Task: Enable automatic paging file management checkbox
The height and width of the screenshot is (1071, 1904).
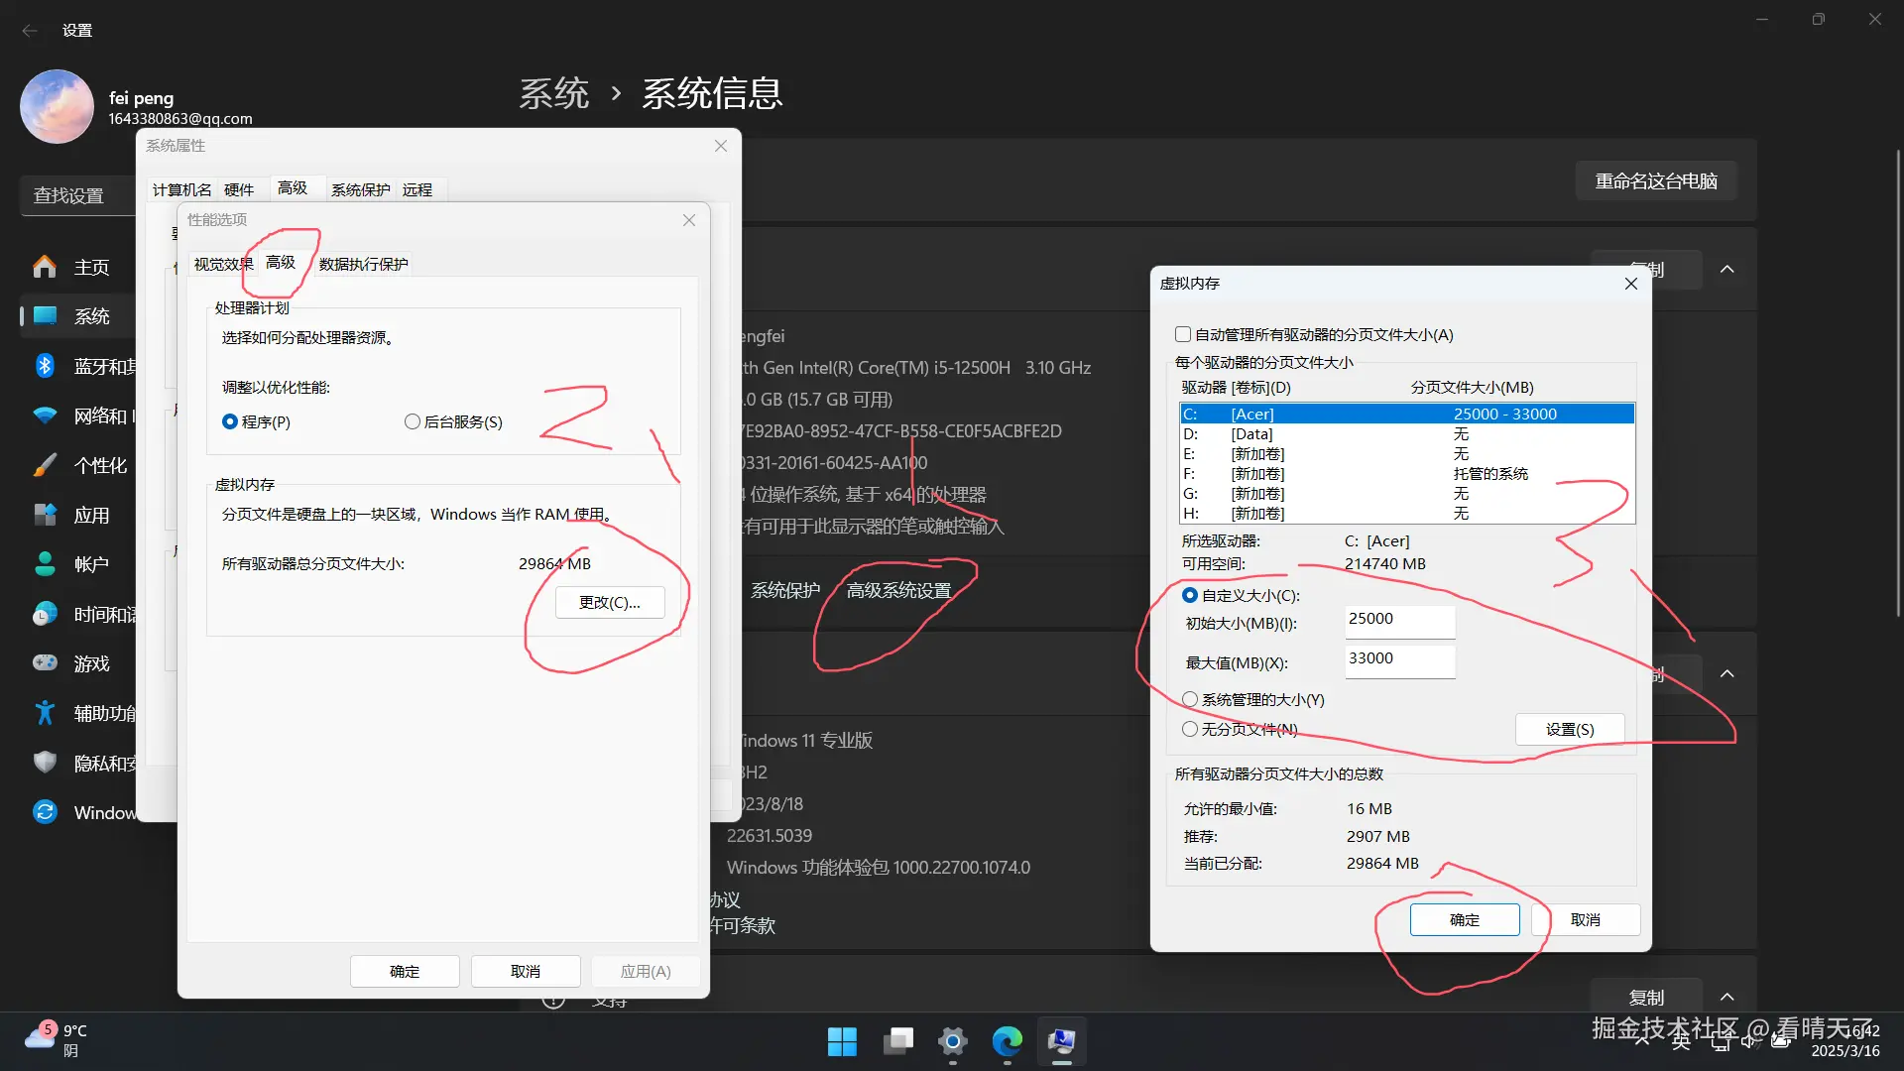Action: coord(1183,335)
